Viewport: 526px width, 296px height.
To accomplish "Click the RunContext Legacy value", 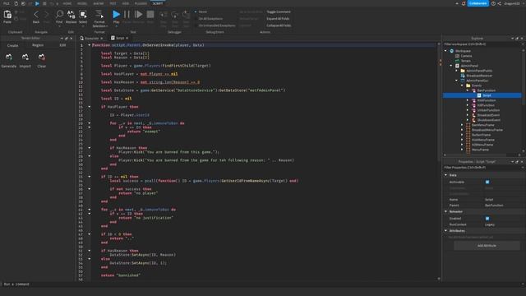I will [490, 224].
